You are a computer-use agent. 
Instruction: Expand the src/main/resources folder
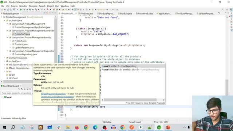[4, 58]
